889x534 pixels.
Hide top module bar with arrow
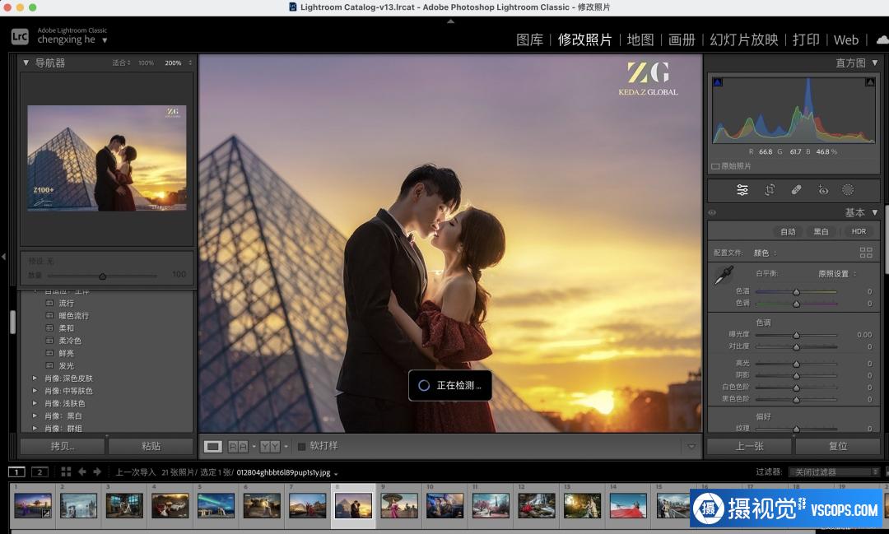coord(451,21)
